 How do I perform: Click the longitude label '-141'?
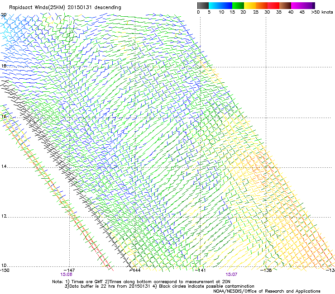click(x=201, y=270)
